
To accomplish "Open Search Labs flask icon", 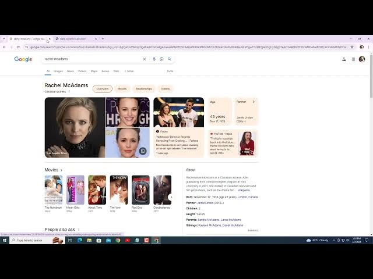I will click(344, 59).
